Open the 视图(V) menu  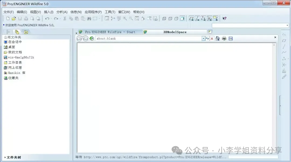click(36, 12)
